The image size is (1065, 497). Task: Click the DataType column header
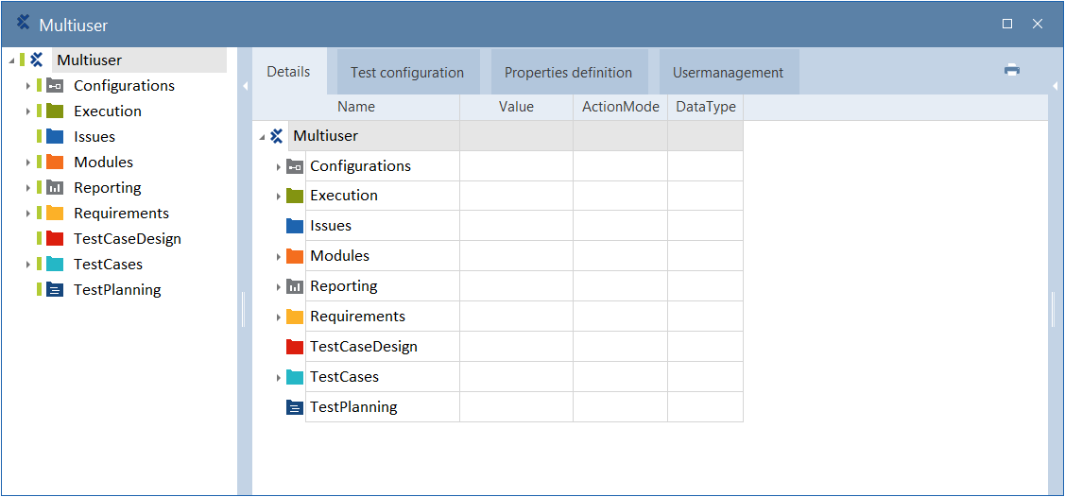(706, 107)
